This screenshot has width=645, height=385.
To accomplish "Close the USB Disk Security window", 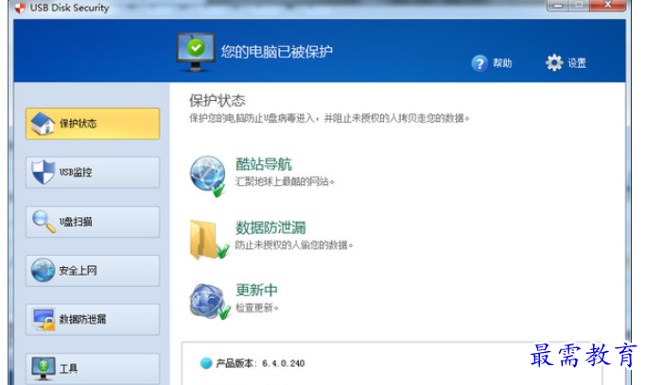I will 607,6.
